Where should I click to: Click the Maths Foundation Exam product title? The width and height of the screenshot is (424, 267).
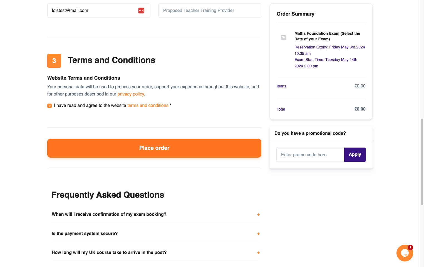coord(327,36)
